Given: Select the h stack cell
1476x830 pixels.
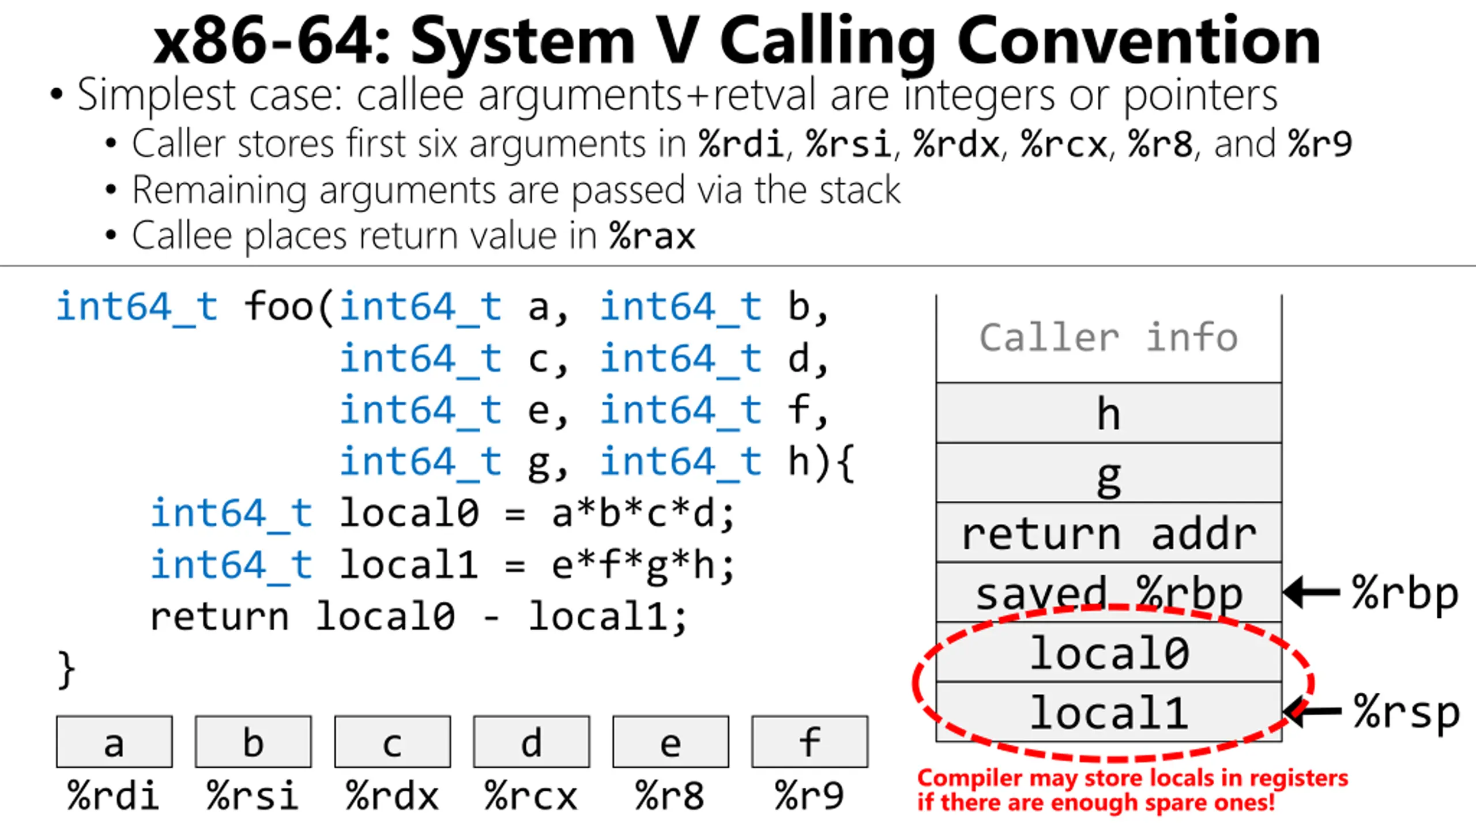Looking at the screenshot, I should [1108, 413].
